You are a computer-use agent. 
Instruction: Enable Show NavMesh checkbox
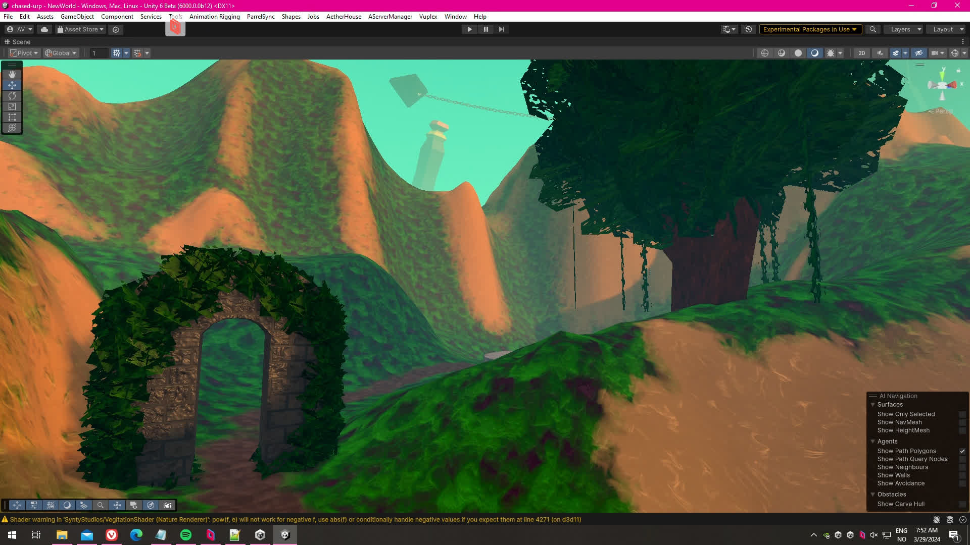(962, 422)
